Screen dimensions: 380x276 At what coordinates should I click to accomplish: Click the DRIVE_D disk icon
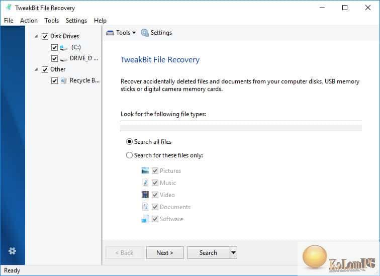pyautogui.click(x=64, y=59)
